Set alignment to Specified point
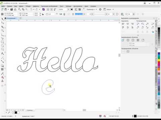 143,40
